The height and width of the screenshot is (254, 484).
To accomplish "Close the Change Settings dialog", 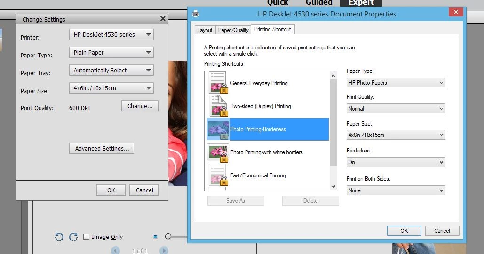I will (x=163, y=19).
